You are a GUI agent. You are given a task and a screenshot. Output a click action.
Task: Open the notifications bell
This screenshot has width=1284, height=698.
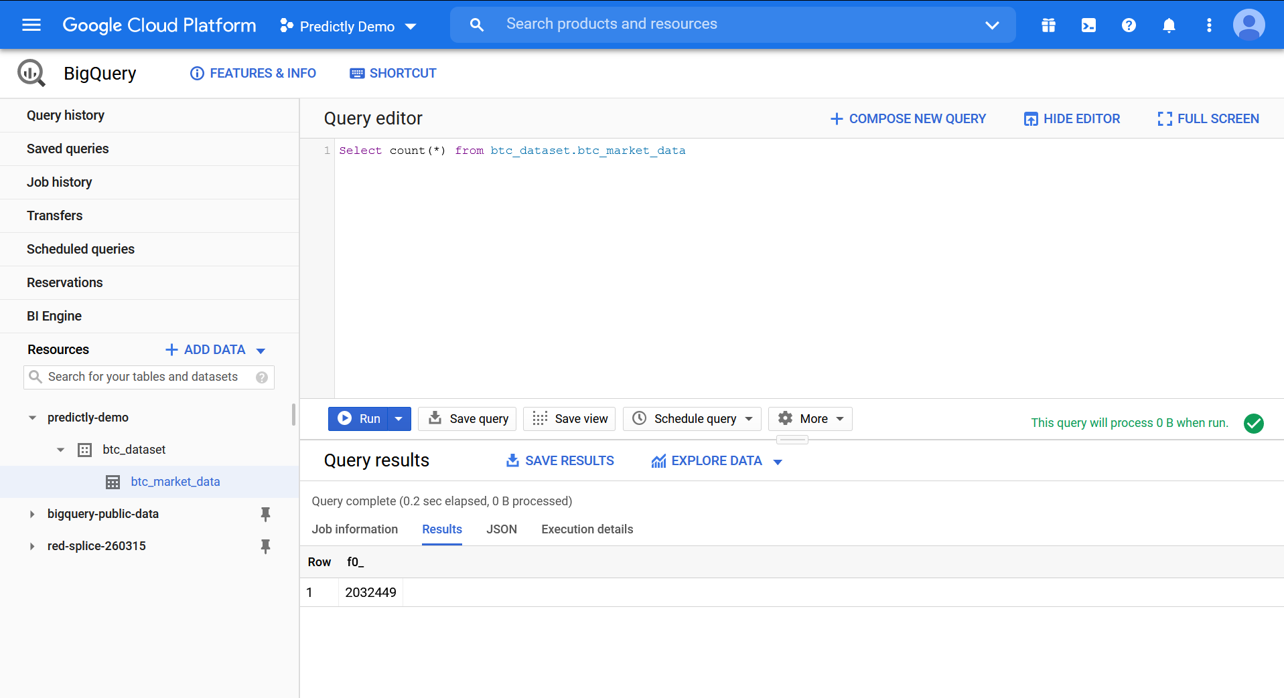[1169, 25]
